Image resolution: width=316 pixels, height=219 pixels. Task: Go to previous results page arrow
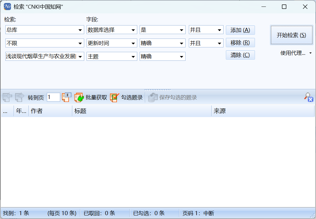tap(7, 97)
